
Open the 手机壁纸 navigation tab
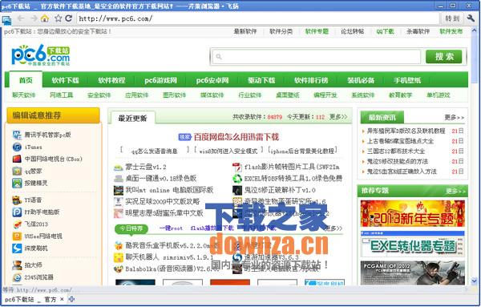(407, 80)
